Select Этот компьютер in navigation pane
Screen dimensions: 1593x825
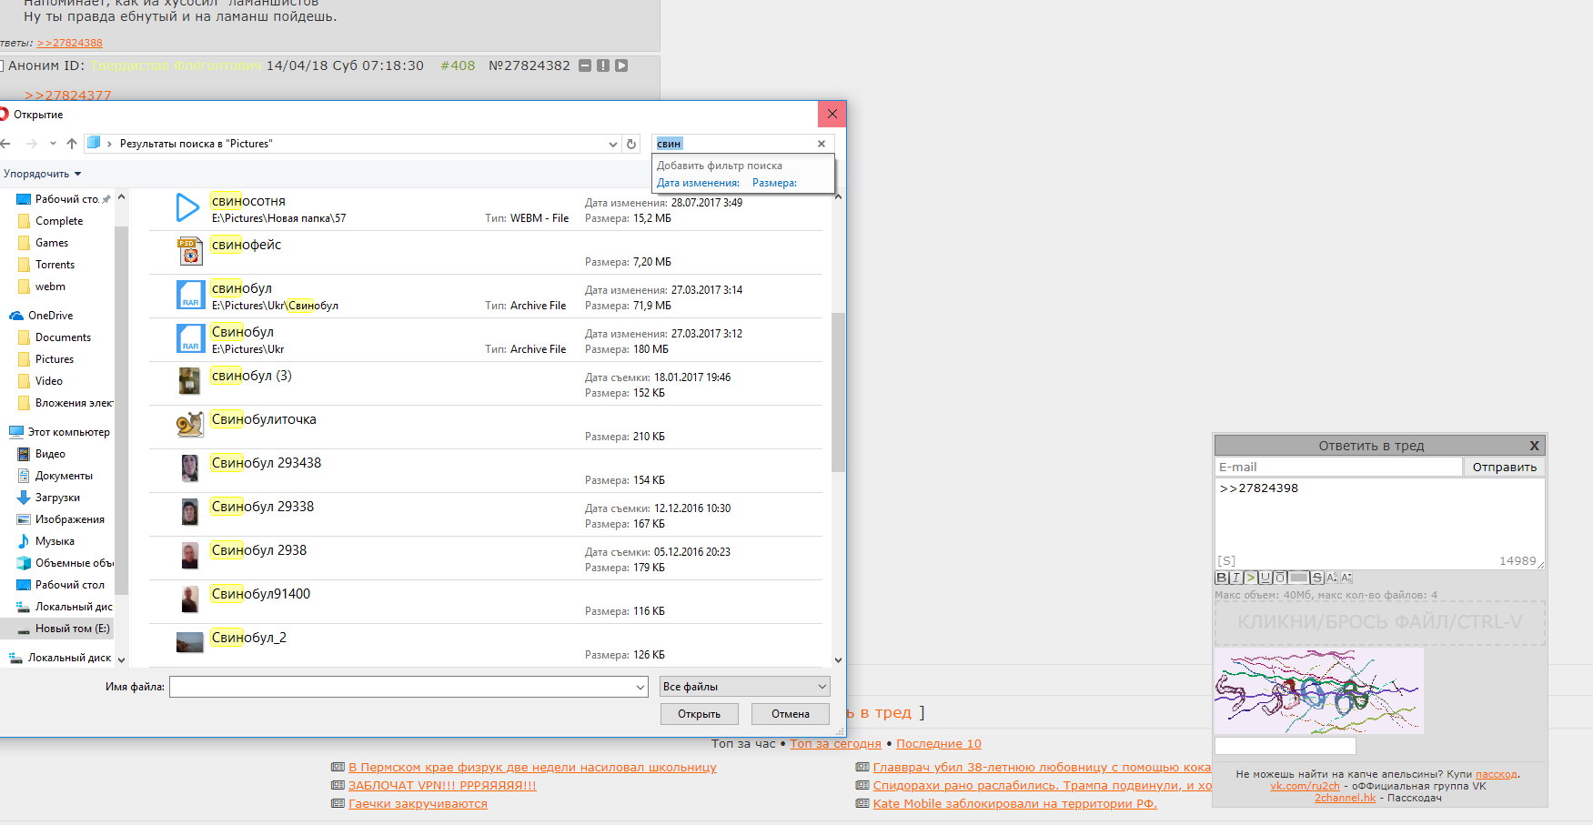tap(59, 432)
